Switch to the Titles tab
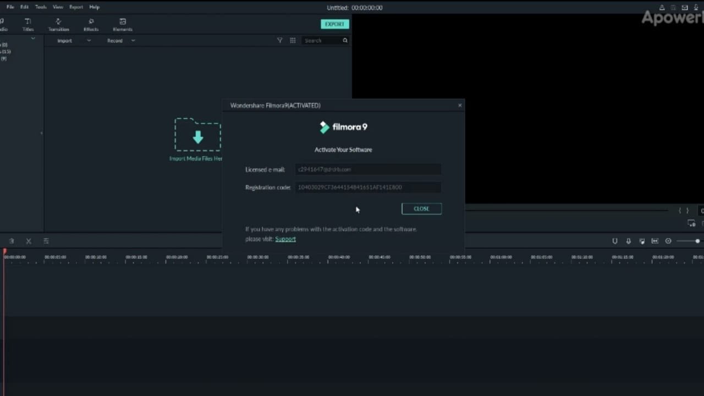This screenshot has height=396, width=704. click(28, 25)
